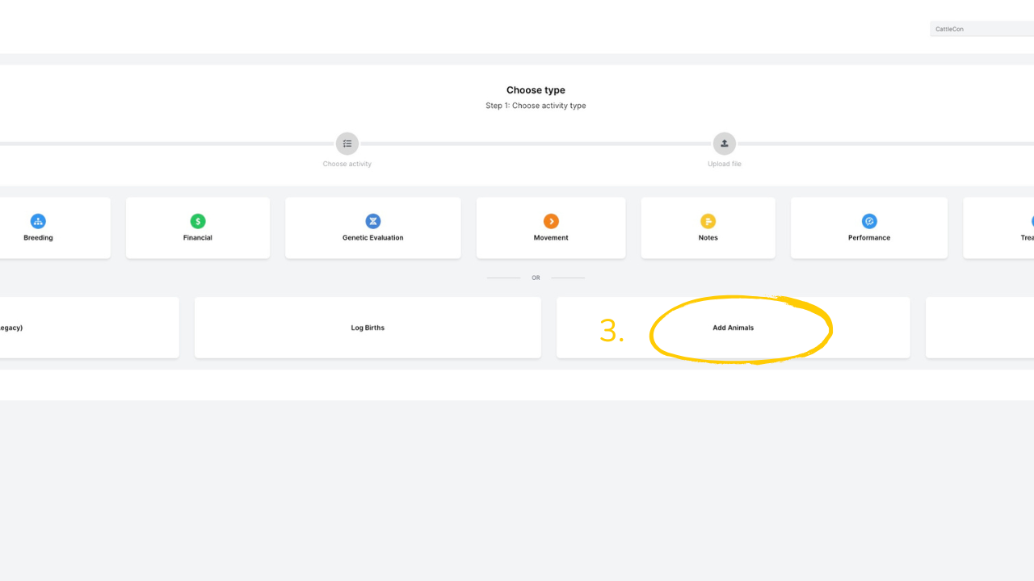Click the blue Performance gauge icon

(869, 221)
